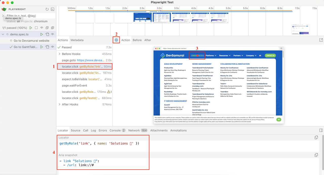The width and height of the screenshot is (324, 175).
Task: Open the Network tab
Action: click(x=138, y=130)
